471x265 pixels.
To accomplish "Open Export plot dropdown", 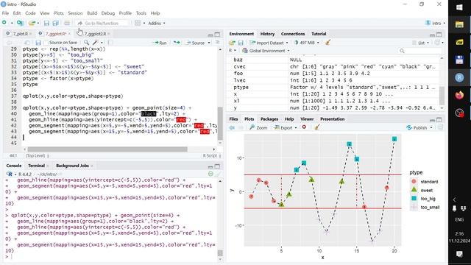I will tap(285, 127).
